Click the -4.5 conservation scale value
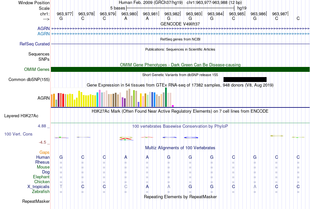 [x=42, y=142]
